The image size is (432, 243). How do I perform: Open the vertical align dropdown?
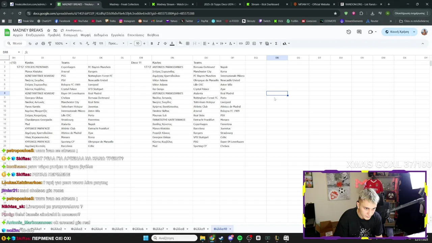tap(214, 44)
